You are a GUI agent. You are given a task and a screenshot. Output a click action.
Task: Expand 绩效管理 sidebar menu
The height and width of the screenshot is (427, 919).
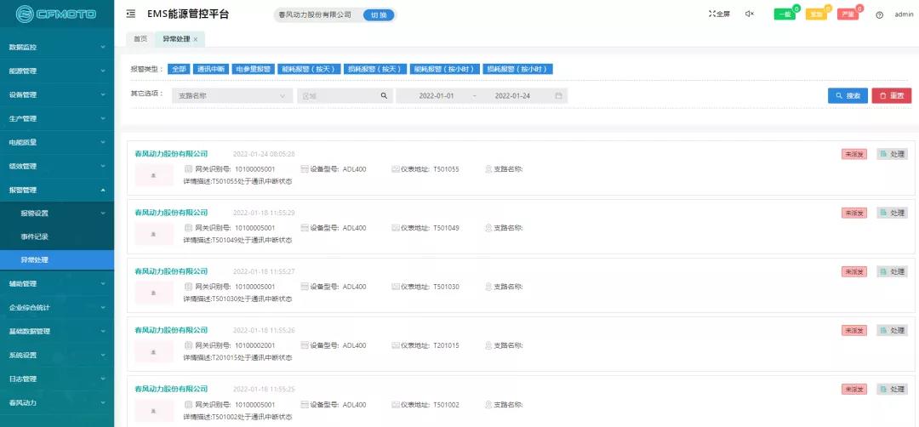(57, 166)
